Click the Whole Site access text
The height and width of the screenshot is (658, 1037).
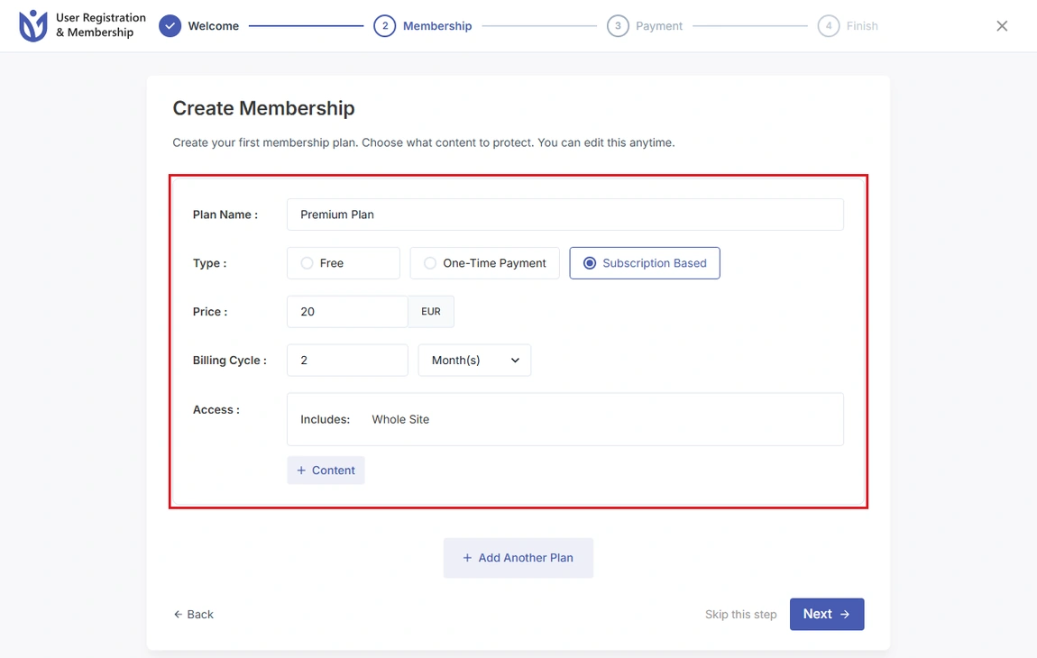(400, 419)
